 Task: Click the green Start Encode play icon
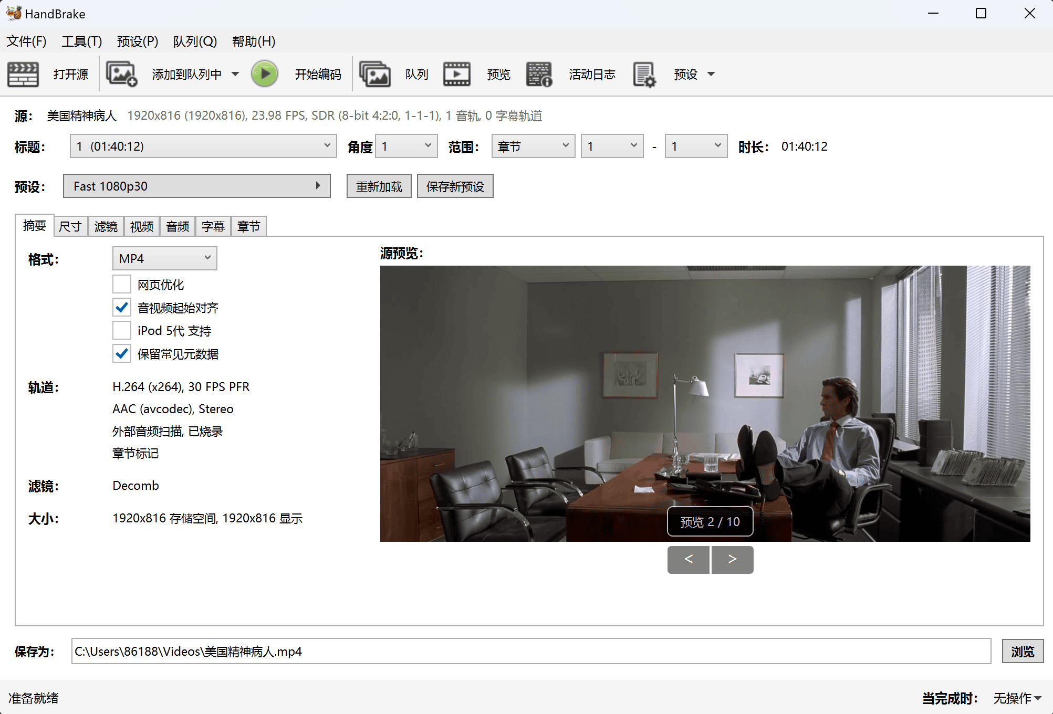265,74
